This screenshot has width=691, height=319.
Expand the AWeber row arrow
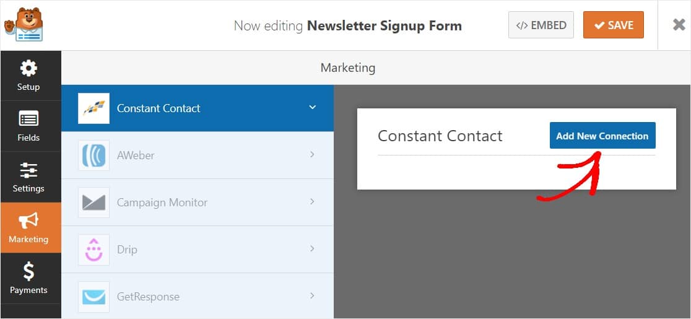pyautogui.click(x=313, y=154)
